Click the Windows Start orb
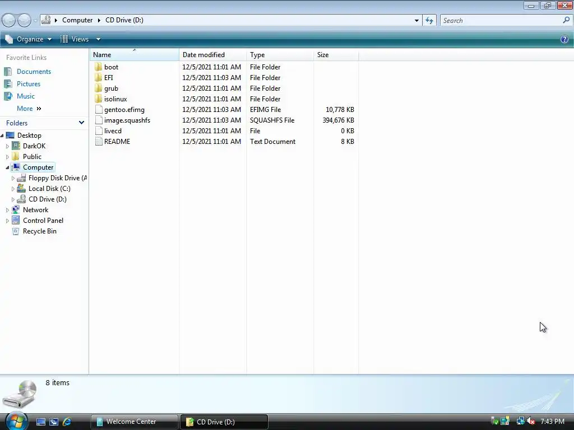Image resolution: width=574 pixels, height=430 pixels. click(16, 421)
